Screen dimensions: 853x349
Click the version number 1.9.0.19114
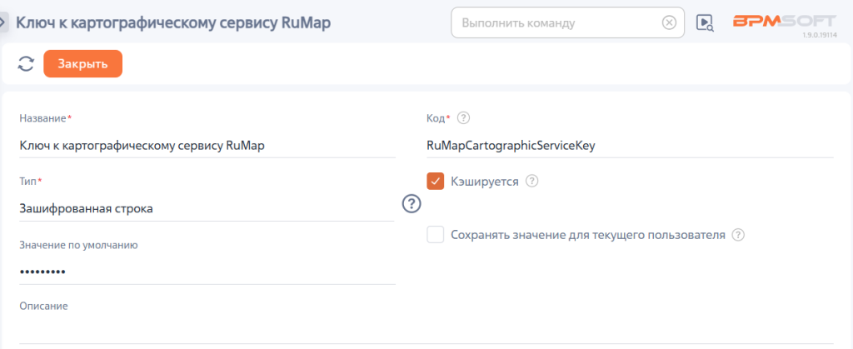pos(820,35)
